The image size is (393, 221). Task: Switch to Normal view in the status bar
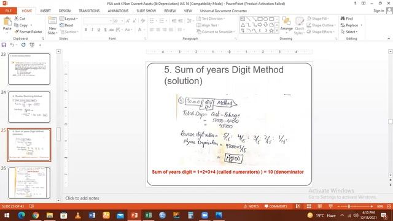(298, 206)
